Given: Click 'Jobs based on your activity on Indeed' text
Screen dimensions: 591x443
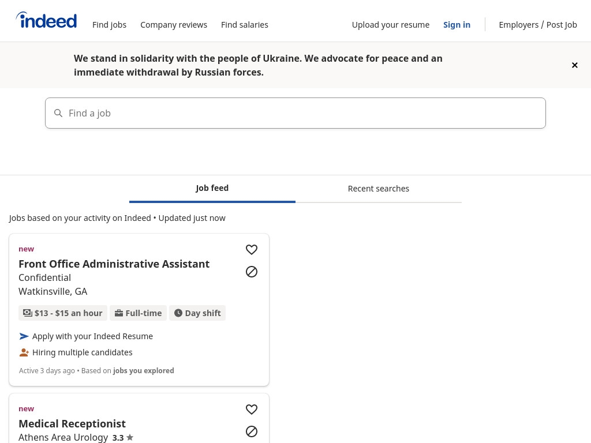Looking at the screenshot, I should pyautogui.click(x=80, y=218).
